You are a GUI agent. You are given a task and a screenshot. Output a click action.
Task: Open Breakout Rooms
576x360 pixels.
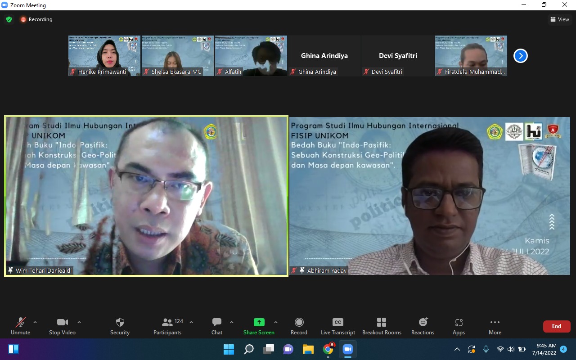pos(382,326)
